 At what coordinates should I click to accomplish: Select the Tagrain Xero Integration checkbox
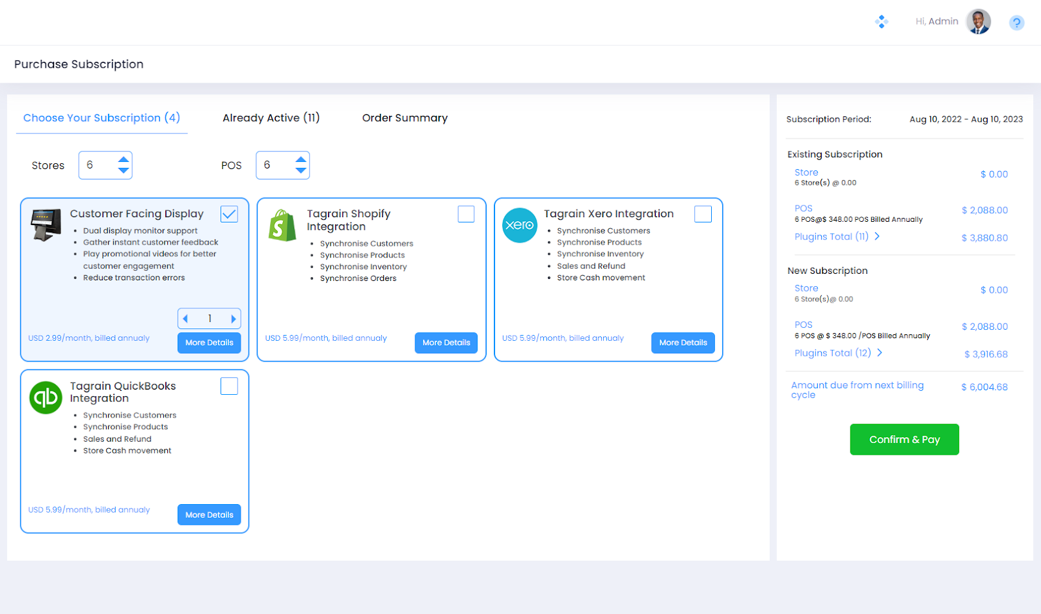[703, 214]
